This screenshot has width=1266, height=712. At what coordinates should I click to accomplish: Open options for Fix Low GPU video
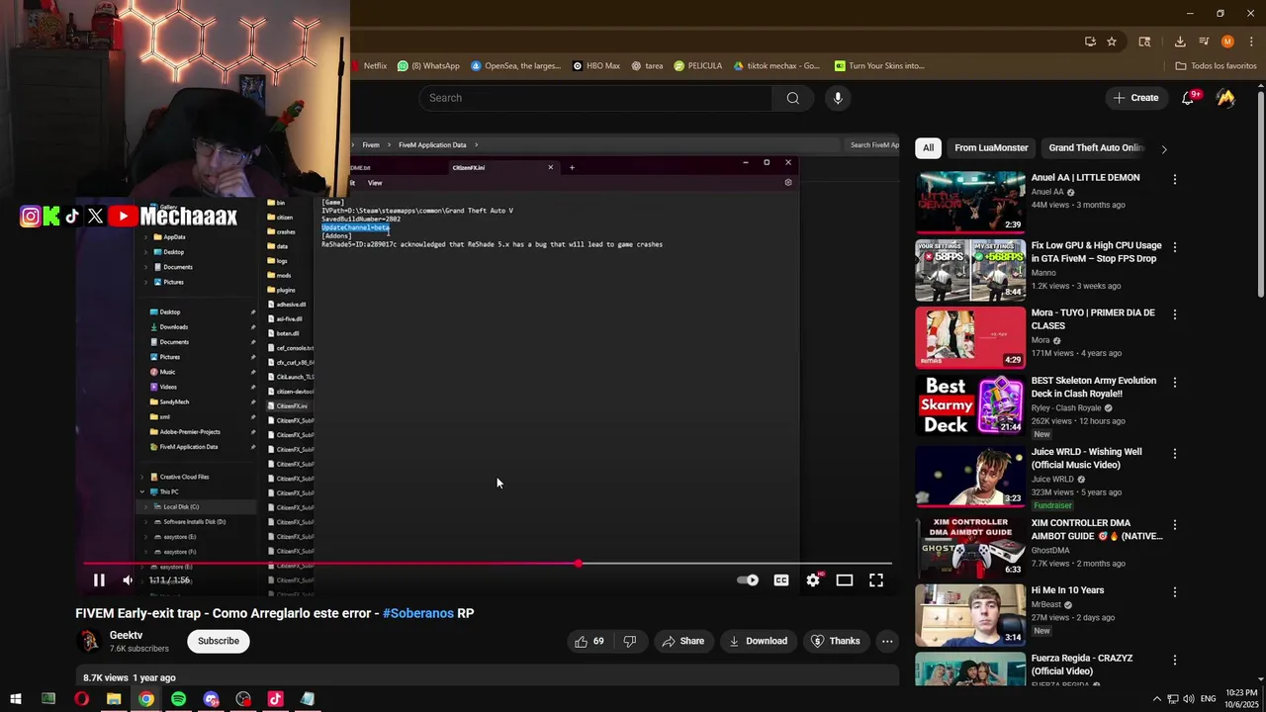click(x=1175, y=246)
